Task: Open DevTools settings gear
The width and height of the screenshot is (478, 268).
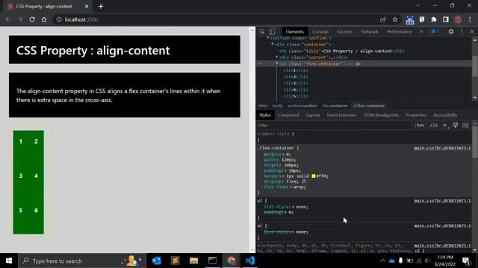Action: (x=451, y=31)
